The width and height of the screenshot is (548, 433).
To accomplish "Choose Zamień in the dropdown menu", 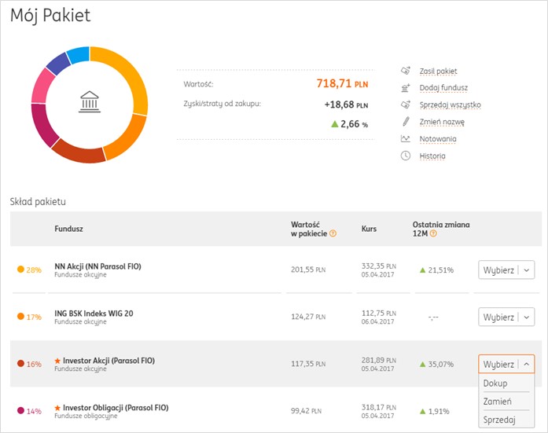I will 497,402.
